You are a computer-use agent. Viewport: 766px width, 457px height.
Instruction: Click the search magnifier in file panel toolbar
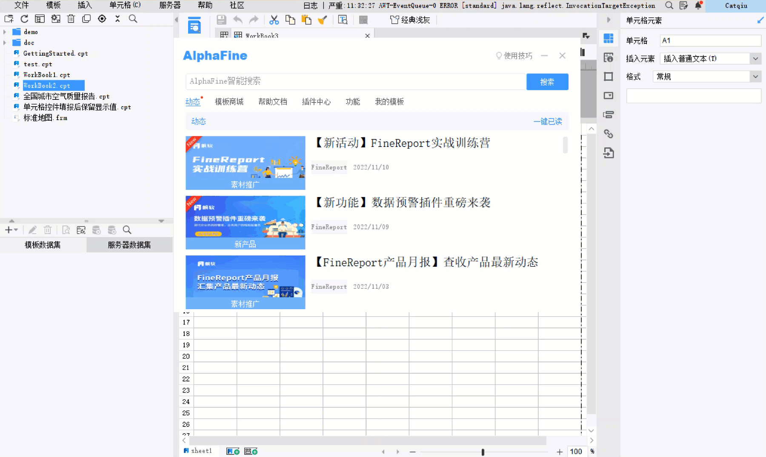[133, 19]
